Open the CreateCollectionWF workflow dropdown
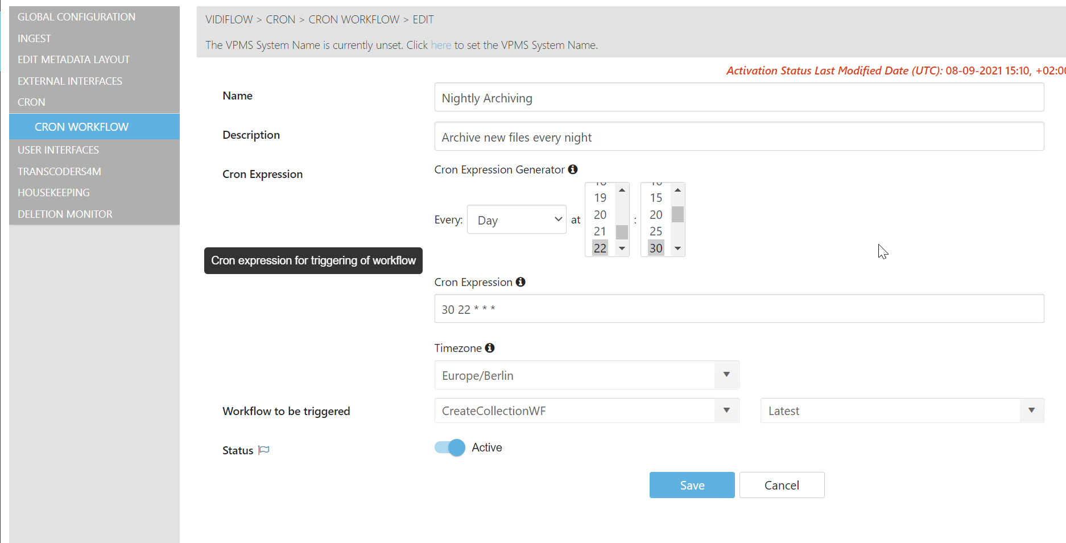The image size is (1066, 543). (726, 411)
